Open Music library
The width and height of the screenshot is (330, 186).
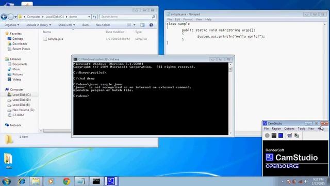click(x=16, y=69)
